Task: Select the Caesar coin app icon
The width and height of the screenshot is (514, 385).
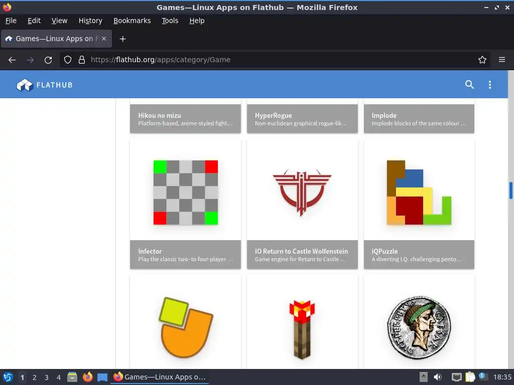Action: tap(419, 328)
